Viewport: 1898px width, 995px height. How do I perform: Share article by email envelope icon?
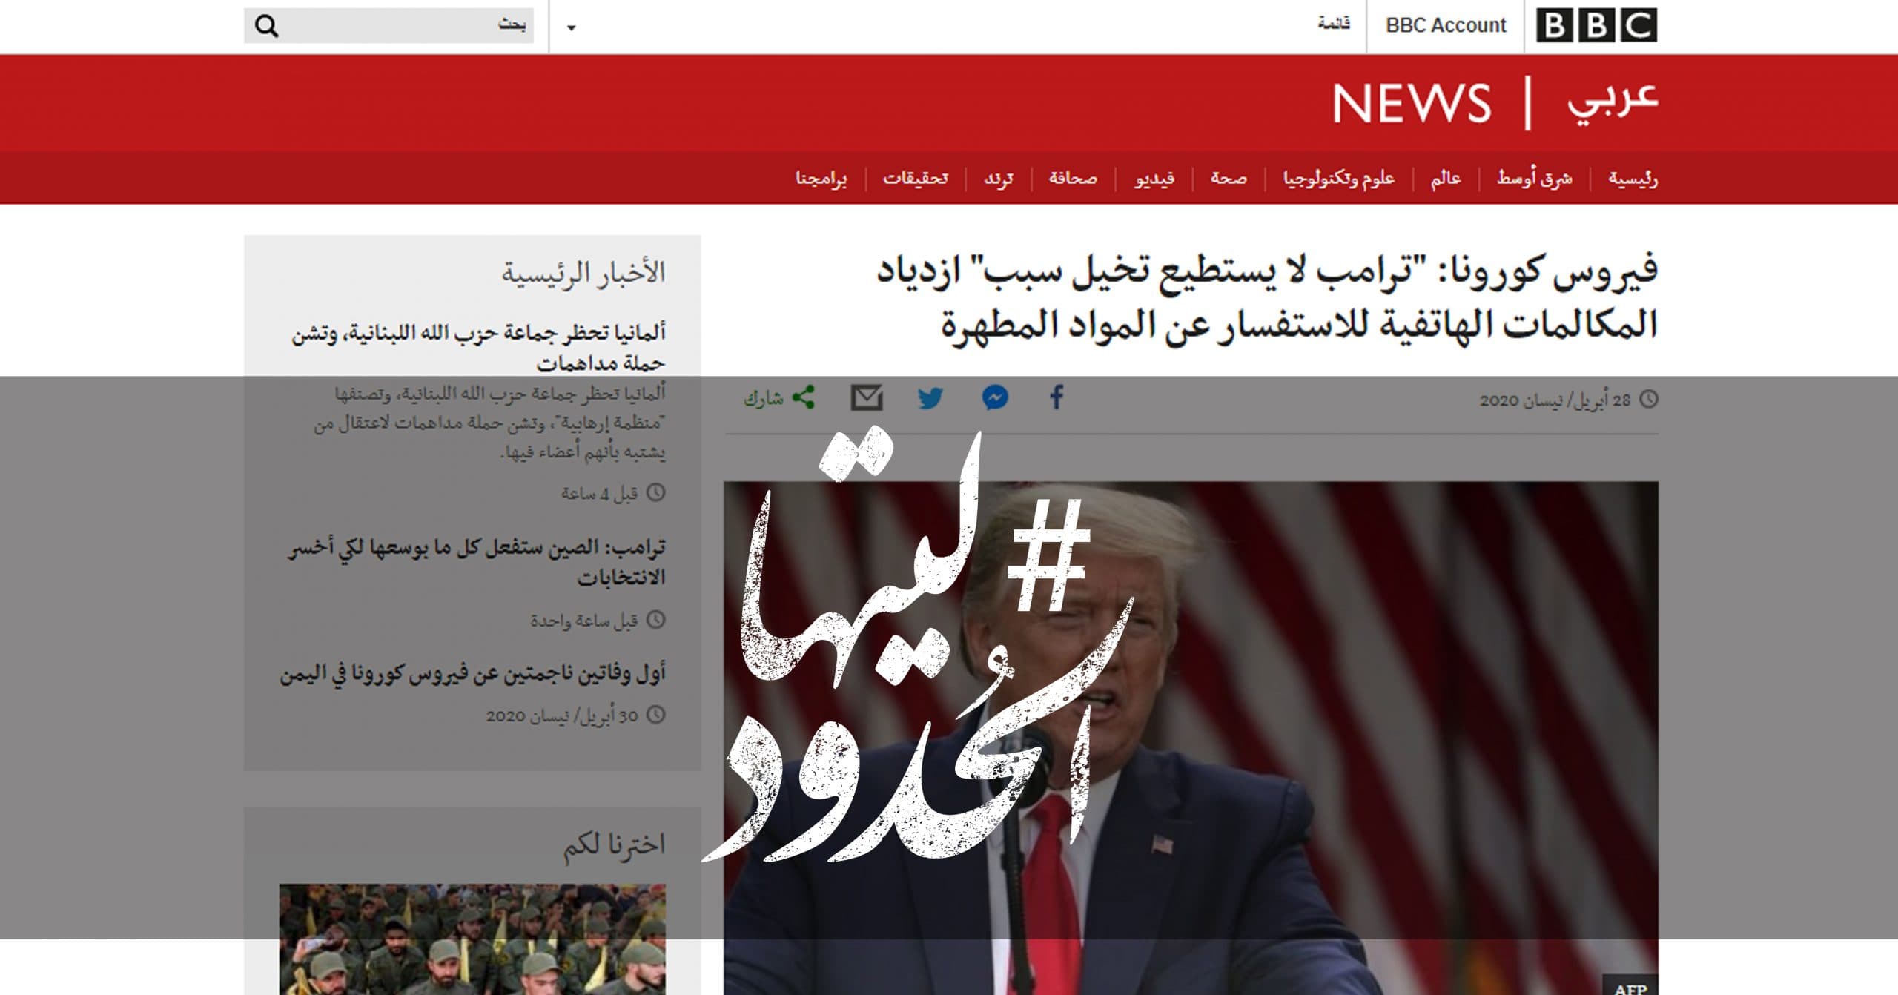[867, 397]
